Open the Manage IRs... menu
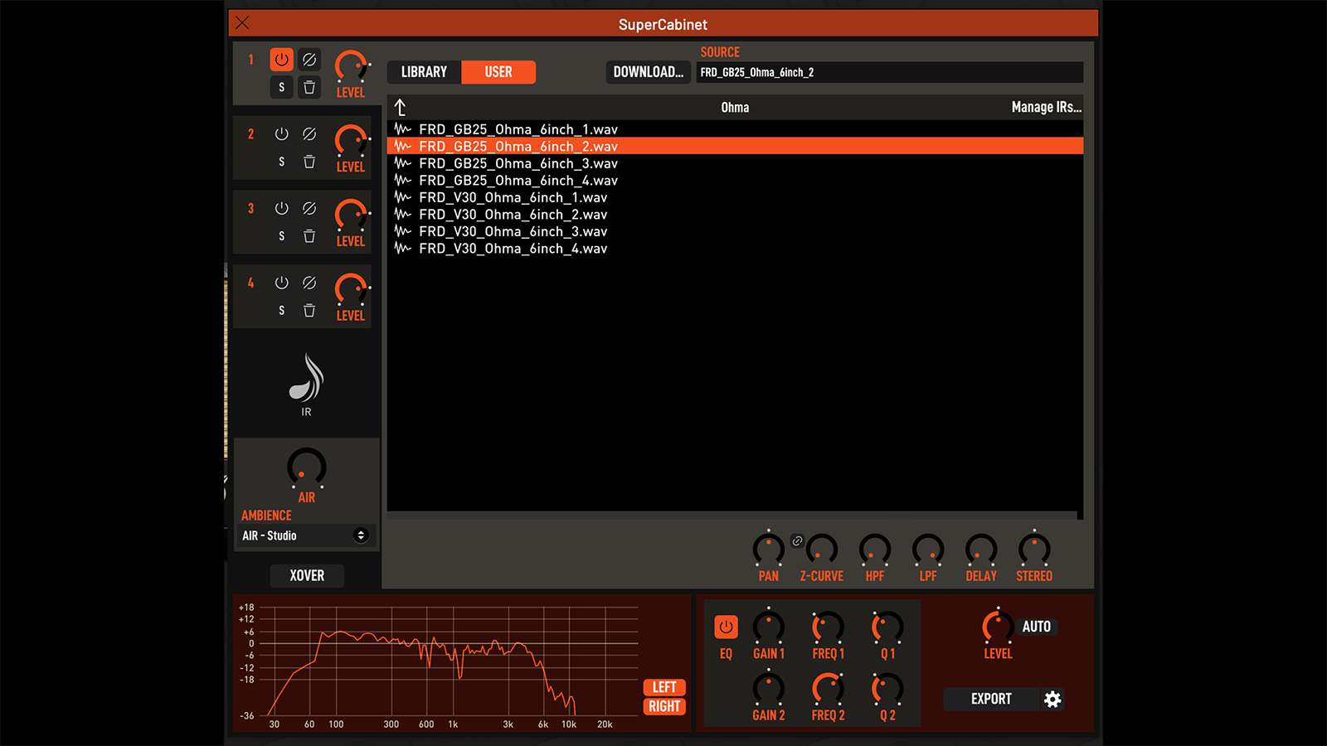 [1046, 108]
